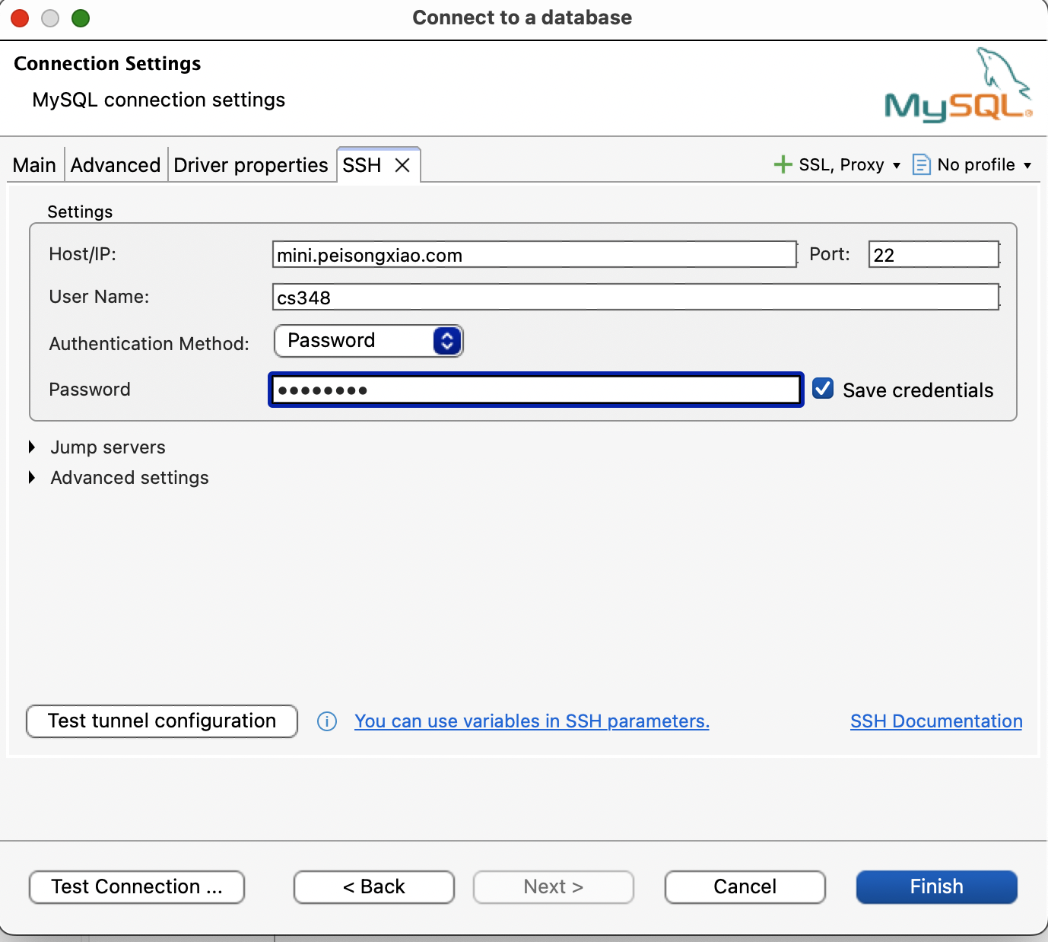
Task: Open the SSL, Proxy dropdown arrow
Action: [896, 165]
